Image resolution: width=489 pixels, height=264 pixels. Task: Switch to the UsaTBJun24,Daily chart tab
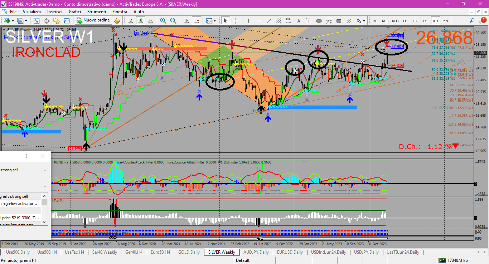coord(403,252)
